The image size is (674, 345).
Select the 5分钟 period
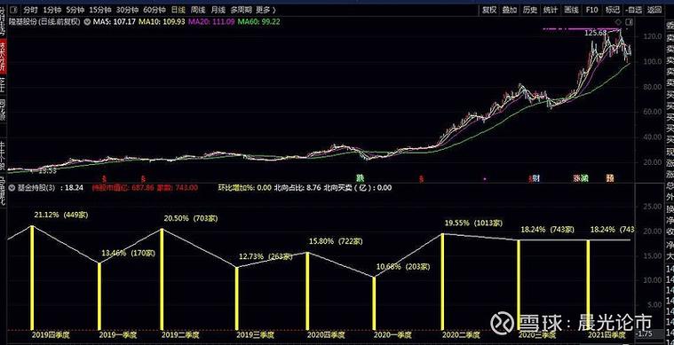click(x=75, y=10)
